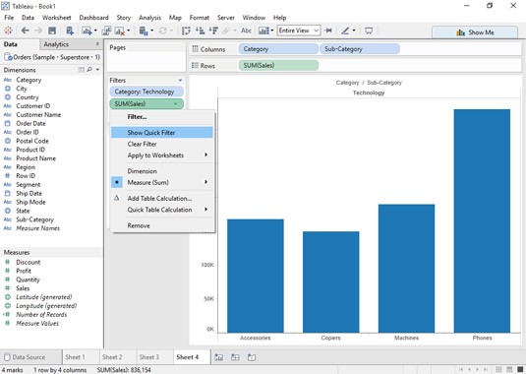Click the Category pill on Columns shelf
526x374 pixels.
click(x=278, y=49)
